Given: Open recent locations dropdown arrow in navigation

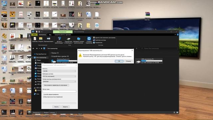Looking at the screenshot, I should tap(39, 48).
